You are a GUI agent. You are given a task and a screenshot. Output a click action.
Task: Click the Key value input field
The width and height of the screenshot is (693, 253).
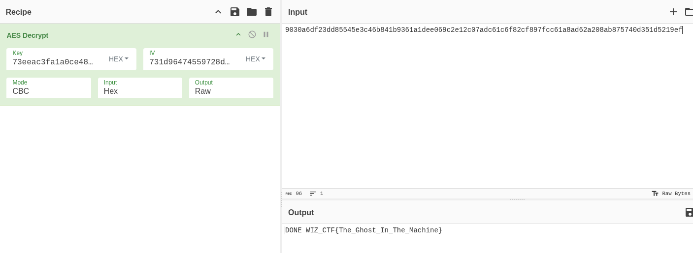[54, 62]
